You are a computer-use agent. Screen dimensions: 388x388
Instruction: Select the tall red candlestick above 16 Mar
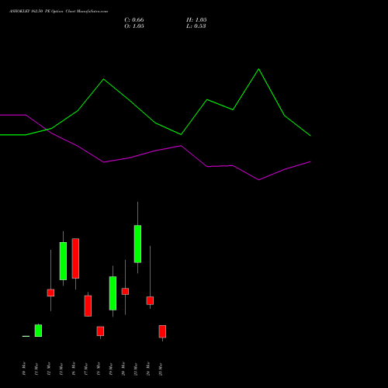pos(75,258)
